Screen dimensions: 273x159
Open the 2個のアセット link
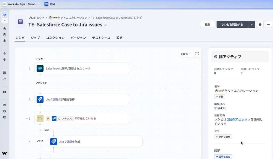237,119
